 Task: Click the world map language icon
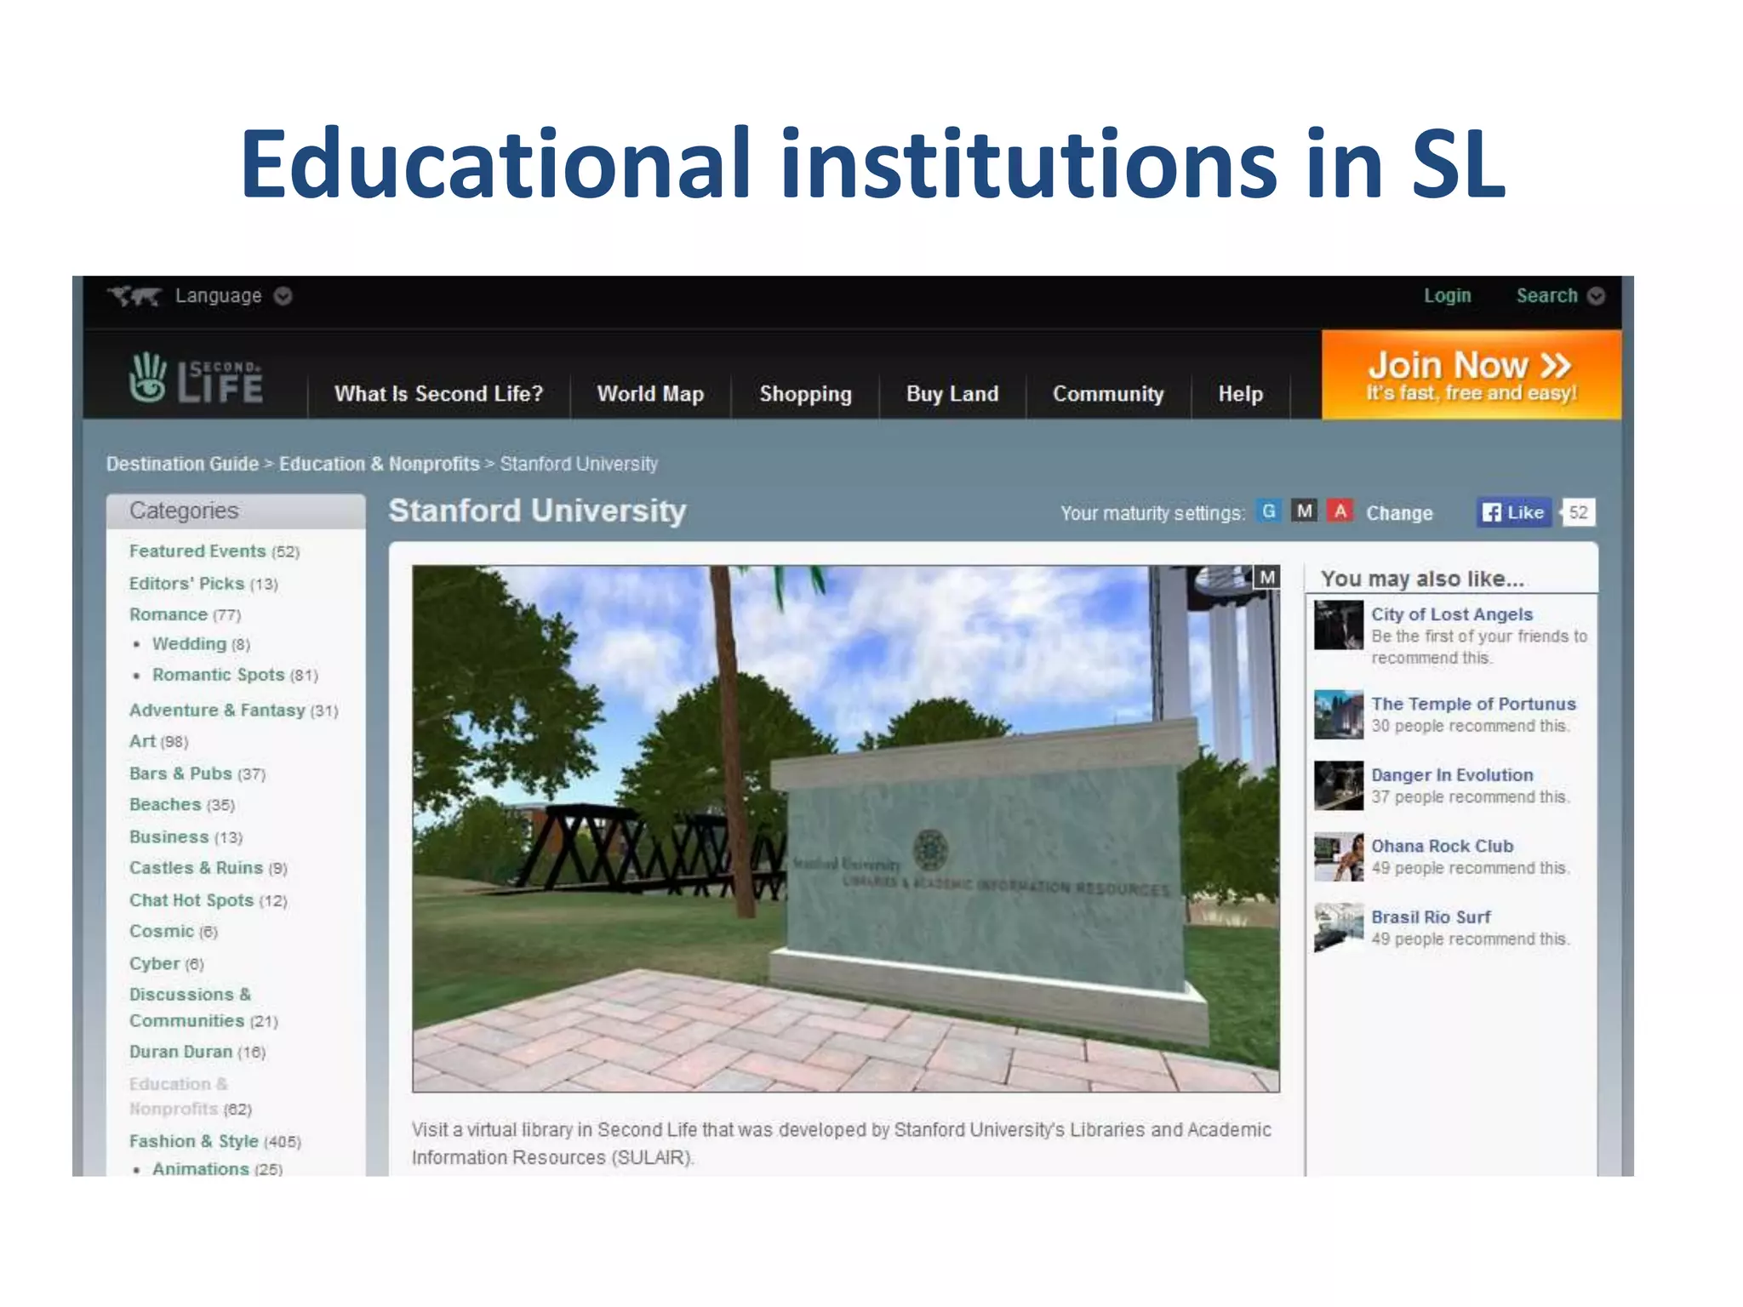pos(134,296)
